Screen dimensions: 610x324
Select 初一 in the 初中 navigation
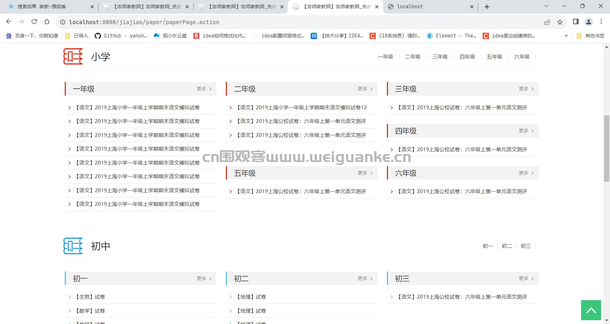click(488, 246)
